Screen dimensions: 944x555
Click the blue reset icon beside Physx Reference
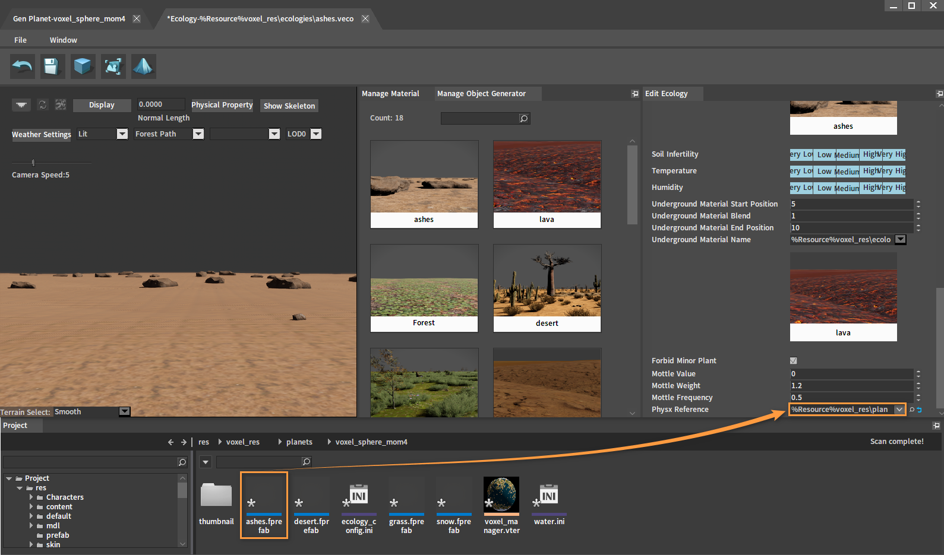click(x=920, y=410)
